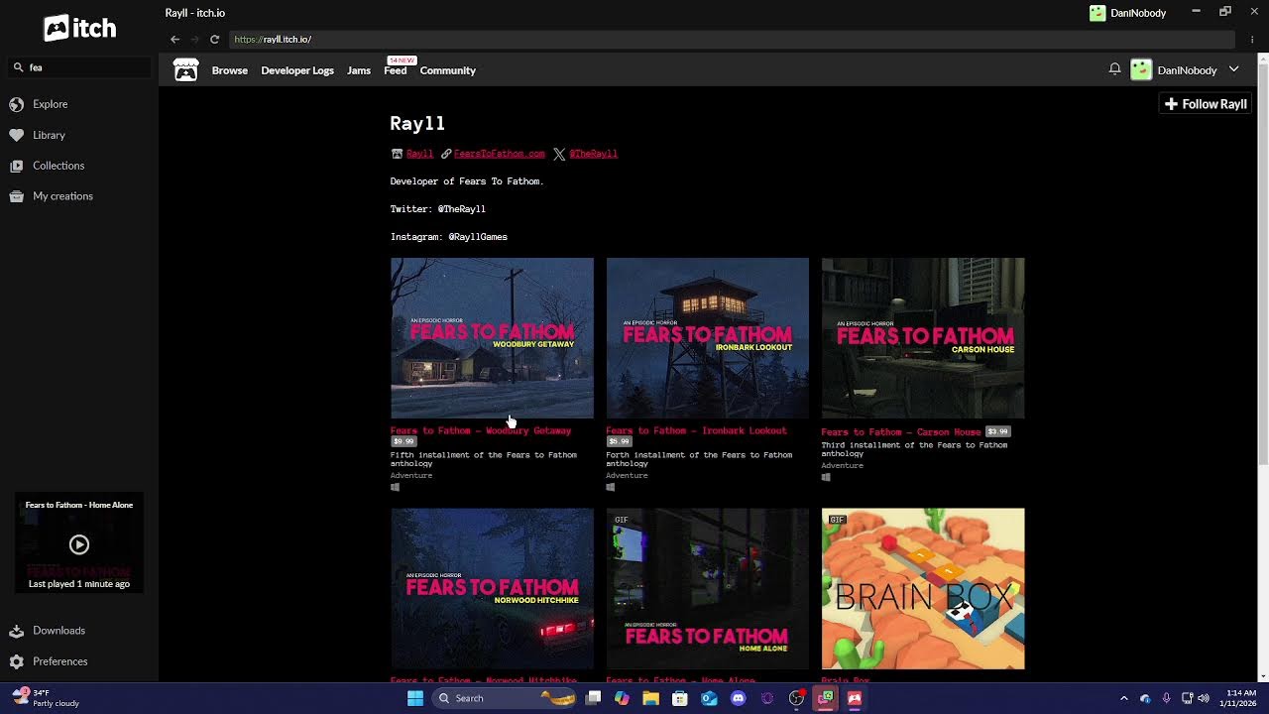Open Copilot from the taskbar

click(622, 698)
